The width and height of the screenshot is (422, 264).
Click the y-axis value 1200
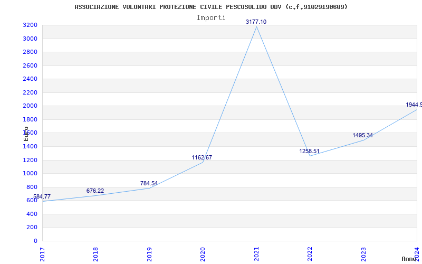click(30, 161)
